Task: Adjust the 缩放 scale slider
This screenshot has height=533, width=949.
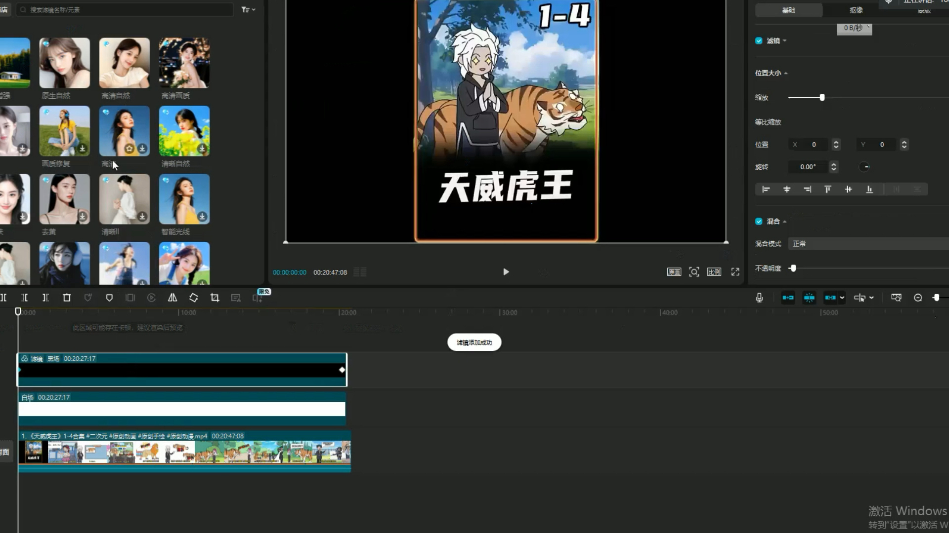Action: tap(822, 98)
